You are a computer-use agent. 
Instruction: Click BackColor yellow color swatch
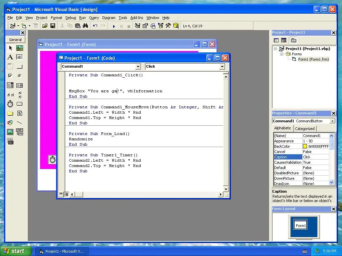[305, 146]
